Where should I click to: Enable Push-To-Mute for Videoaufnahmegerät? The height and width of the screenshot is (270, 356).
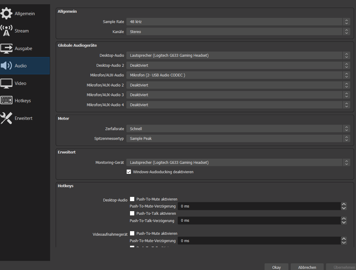click(132, 234)
